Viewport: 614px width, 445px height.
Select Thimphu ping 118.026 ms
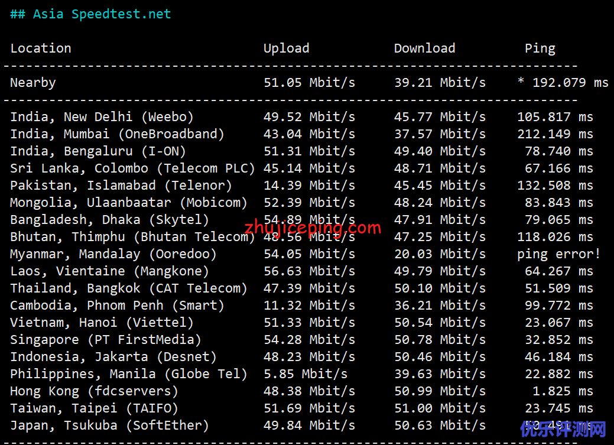555,237
